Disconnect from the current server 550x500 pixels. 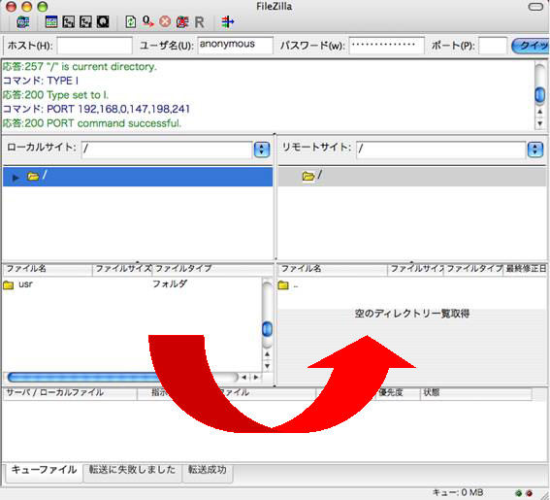tap(182, 22)
